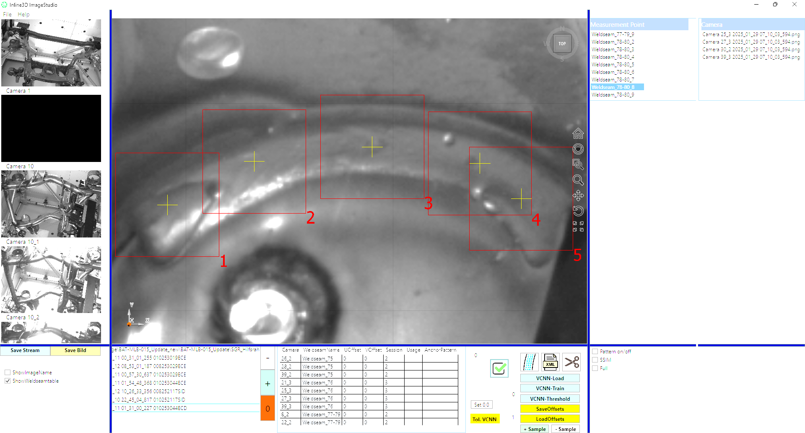Select Weldseam_78-80_6 measurement point
805x433 pixels.
pos(613,72)
